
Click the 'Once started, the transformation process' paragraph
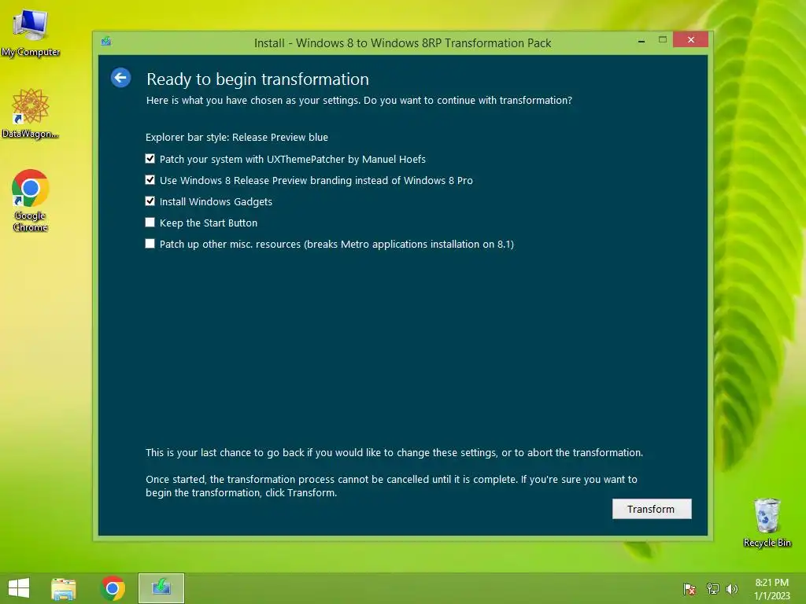coord(391,486)
